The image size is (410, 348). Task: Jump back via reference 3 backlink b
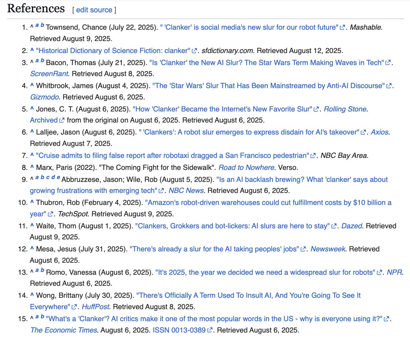(x=42, y=61)
